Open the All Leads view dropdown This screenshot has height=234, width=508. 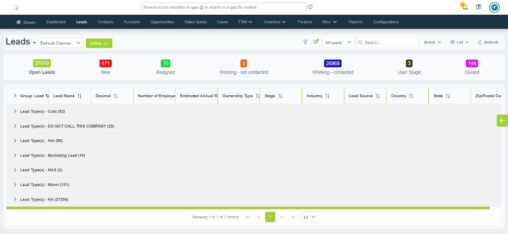(338, 43)
